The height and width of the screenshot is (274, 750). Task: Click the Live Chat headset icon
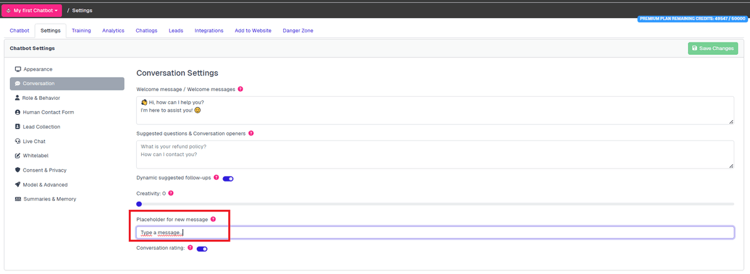click(x=17, y=141)
